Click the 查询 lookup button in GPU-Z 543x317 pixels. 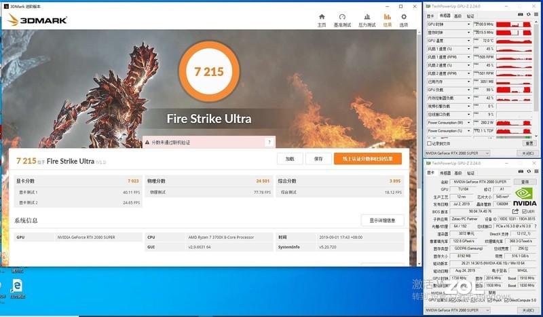[x=525, y=181]
